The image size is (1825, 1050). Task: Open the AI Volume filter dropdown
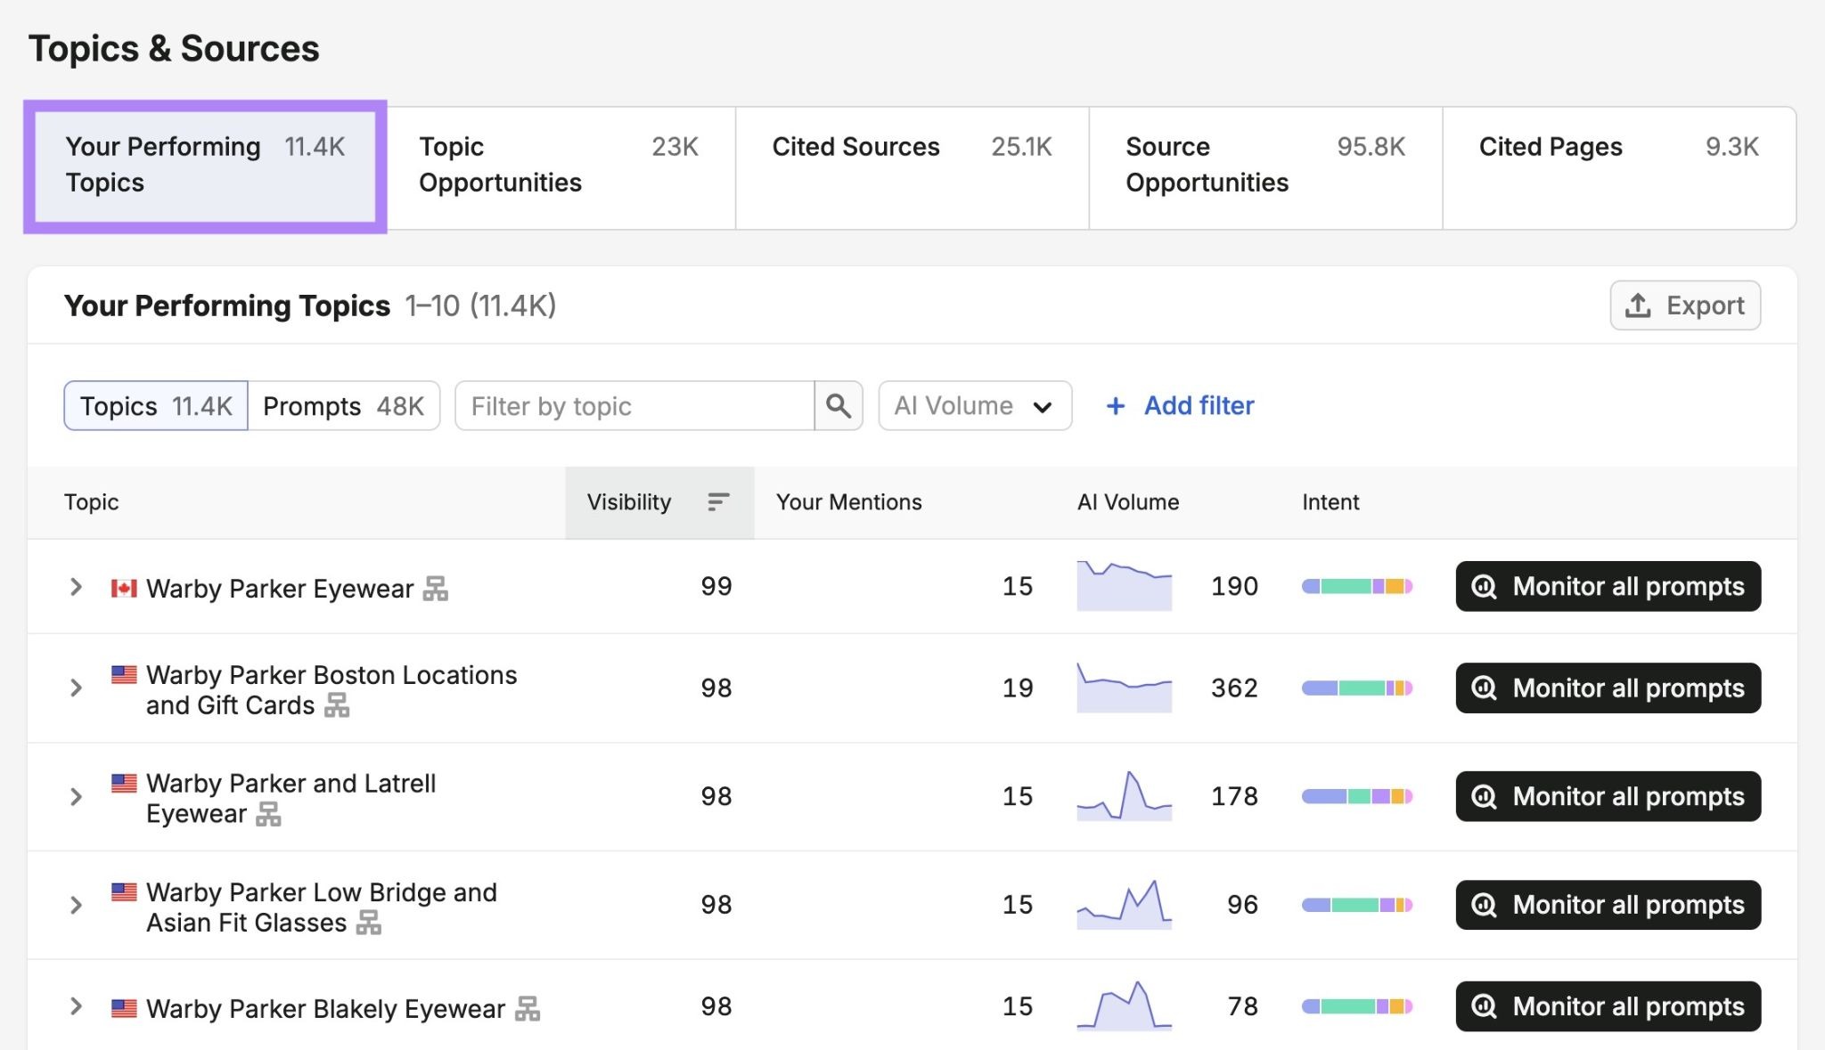pos(975,406)
